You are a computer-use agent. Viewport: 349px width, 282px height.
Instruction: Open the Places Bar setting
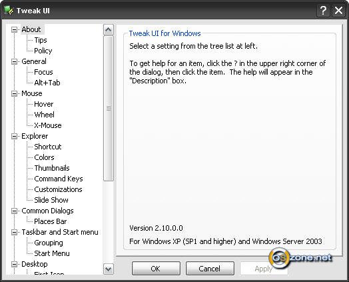51,221
